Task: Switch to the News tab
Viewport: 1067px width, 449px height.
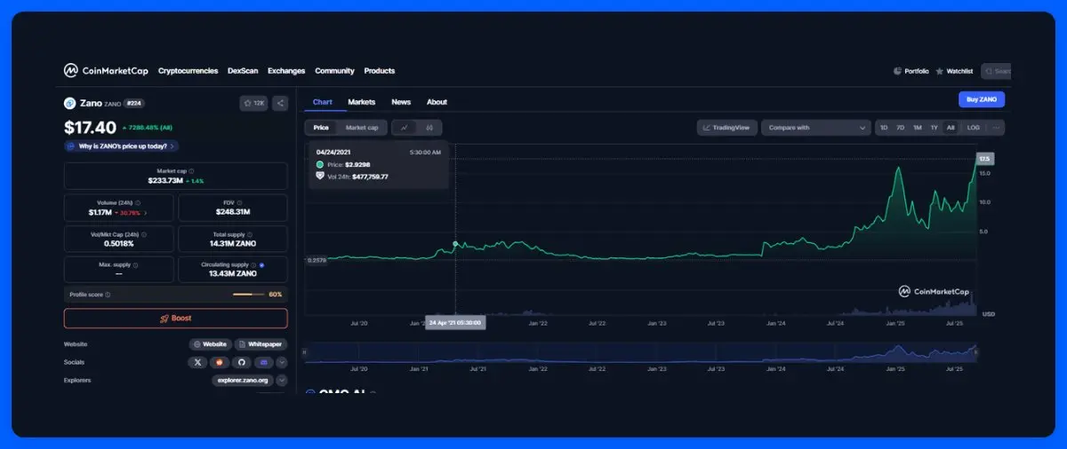Action: coord(401,102)
